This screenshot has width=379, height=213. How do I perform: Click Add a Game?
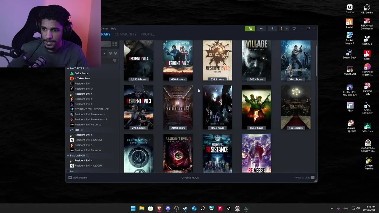[x=80, y=177]
